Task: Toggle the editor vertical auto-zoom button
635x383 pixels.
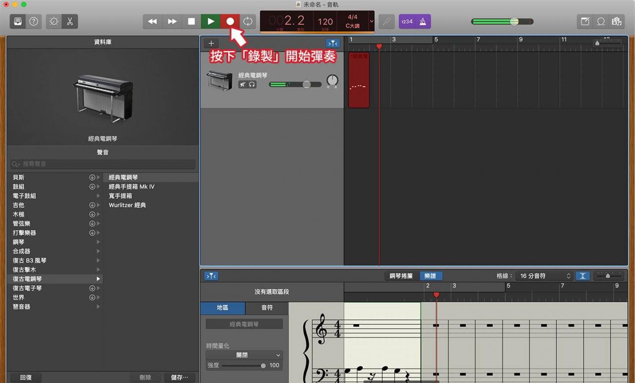Action: click(582, 276)
